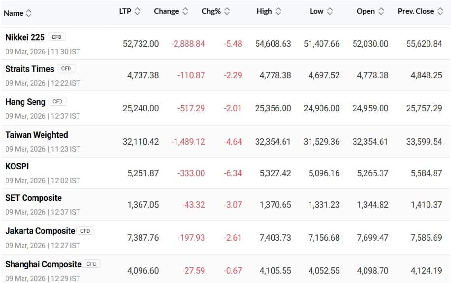Click the CFD badge next to Shanghai Composite
451x283 pixels.
(x=91, y=264)
